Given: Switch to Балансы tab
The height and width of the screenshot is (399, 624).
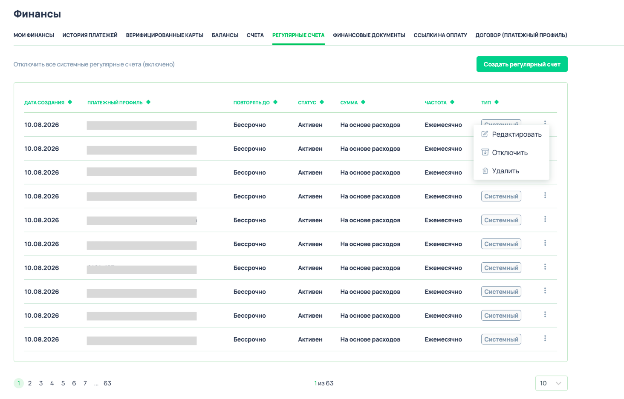Looking at the screenshot, I should click(225, 35).
